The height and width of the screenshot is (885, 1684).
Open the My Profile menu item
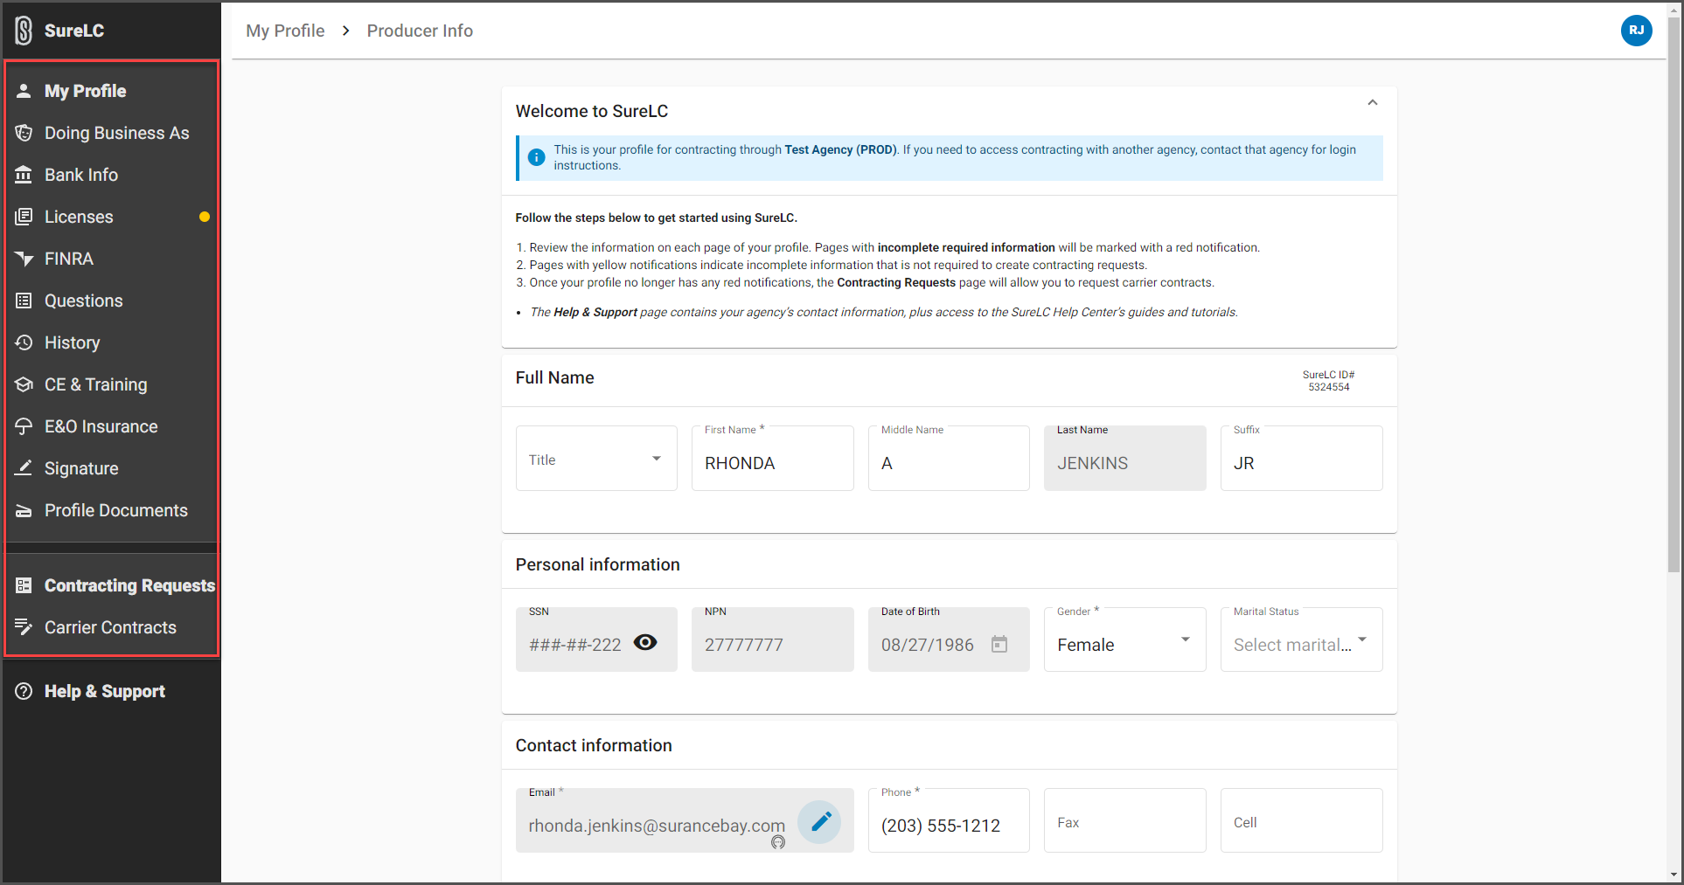(111, 91)
